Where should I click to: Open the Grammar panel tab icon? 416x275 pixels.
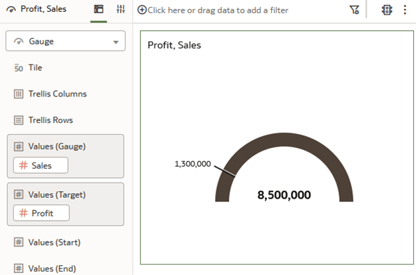[x=98, y=9]
